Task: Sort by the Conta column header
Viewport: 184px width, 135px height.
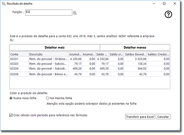Action: coord(19,54)
